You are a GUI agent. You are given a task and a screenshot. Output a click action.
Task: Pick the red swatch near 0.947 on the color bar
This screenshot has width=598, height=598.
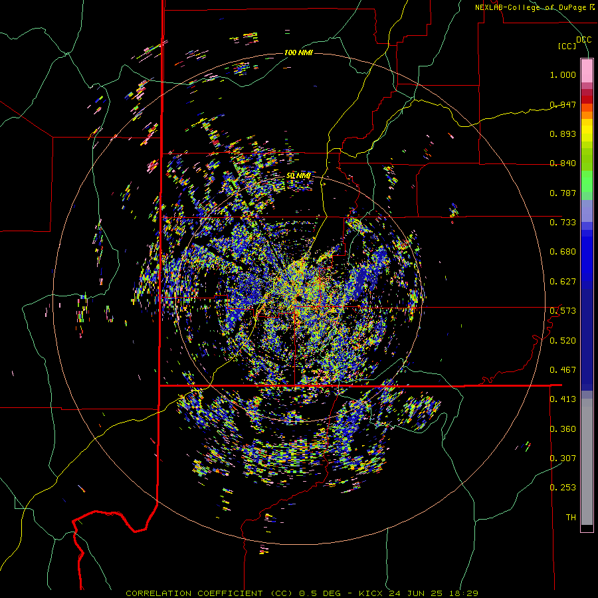point(587,100)
